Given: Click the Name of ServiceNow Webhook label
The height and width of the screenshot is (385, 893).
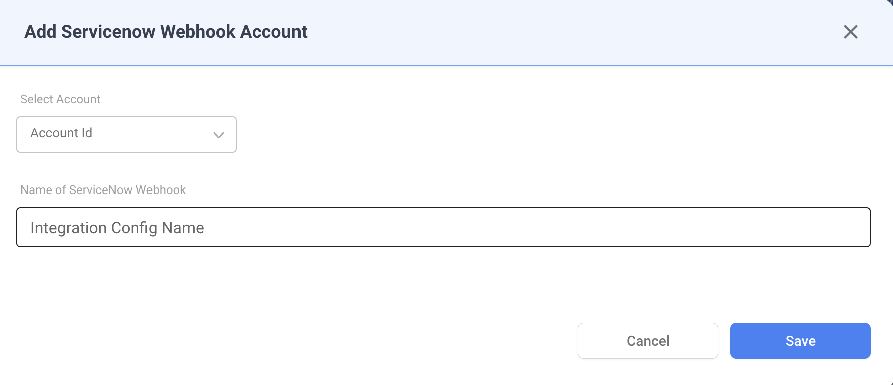Looking at the screenshot, I should (102, 189).
